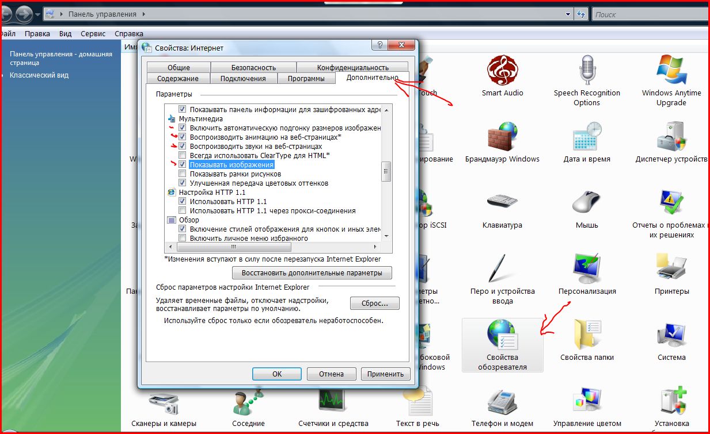Go to Панель управления - домашняя страница link

(x=61, y=58)
